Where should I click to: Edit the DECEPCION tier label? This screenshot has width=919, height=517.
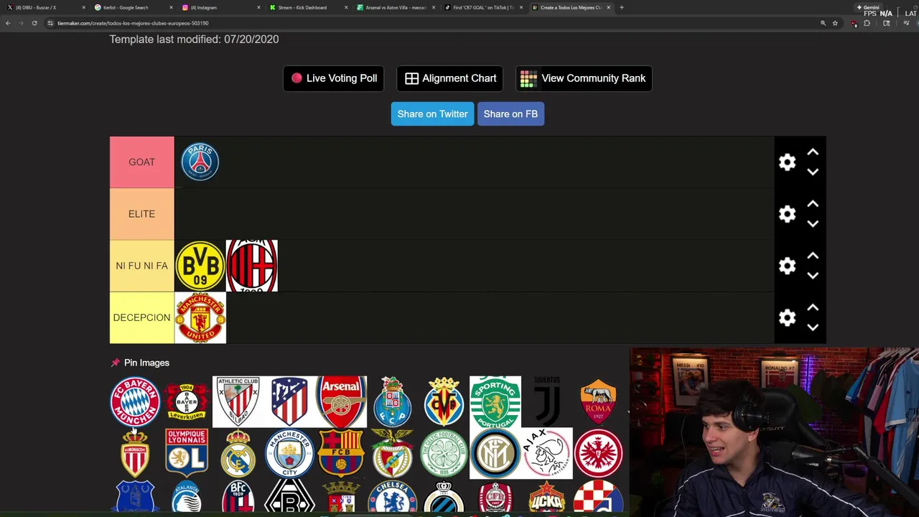point(141,317)
